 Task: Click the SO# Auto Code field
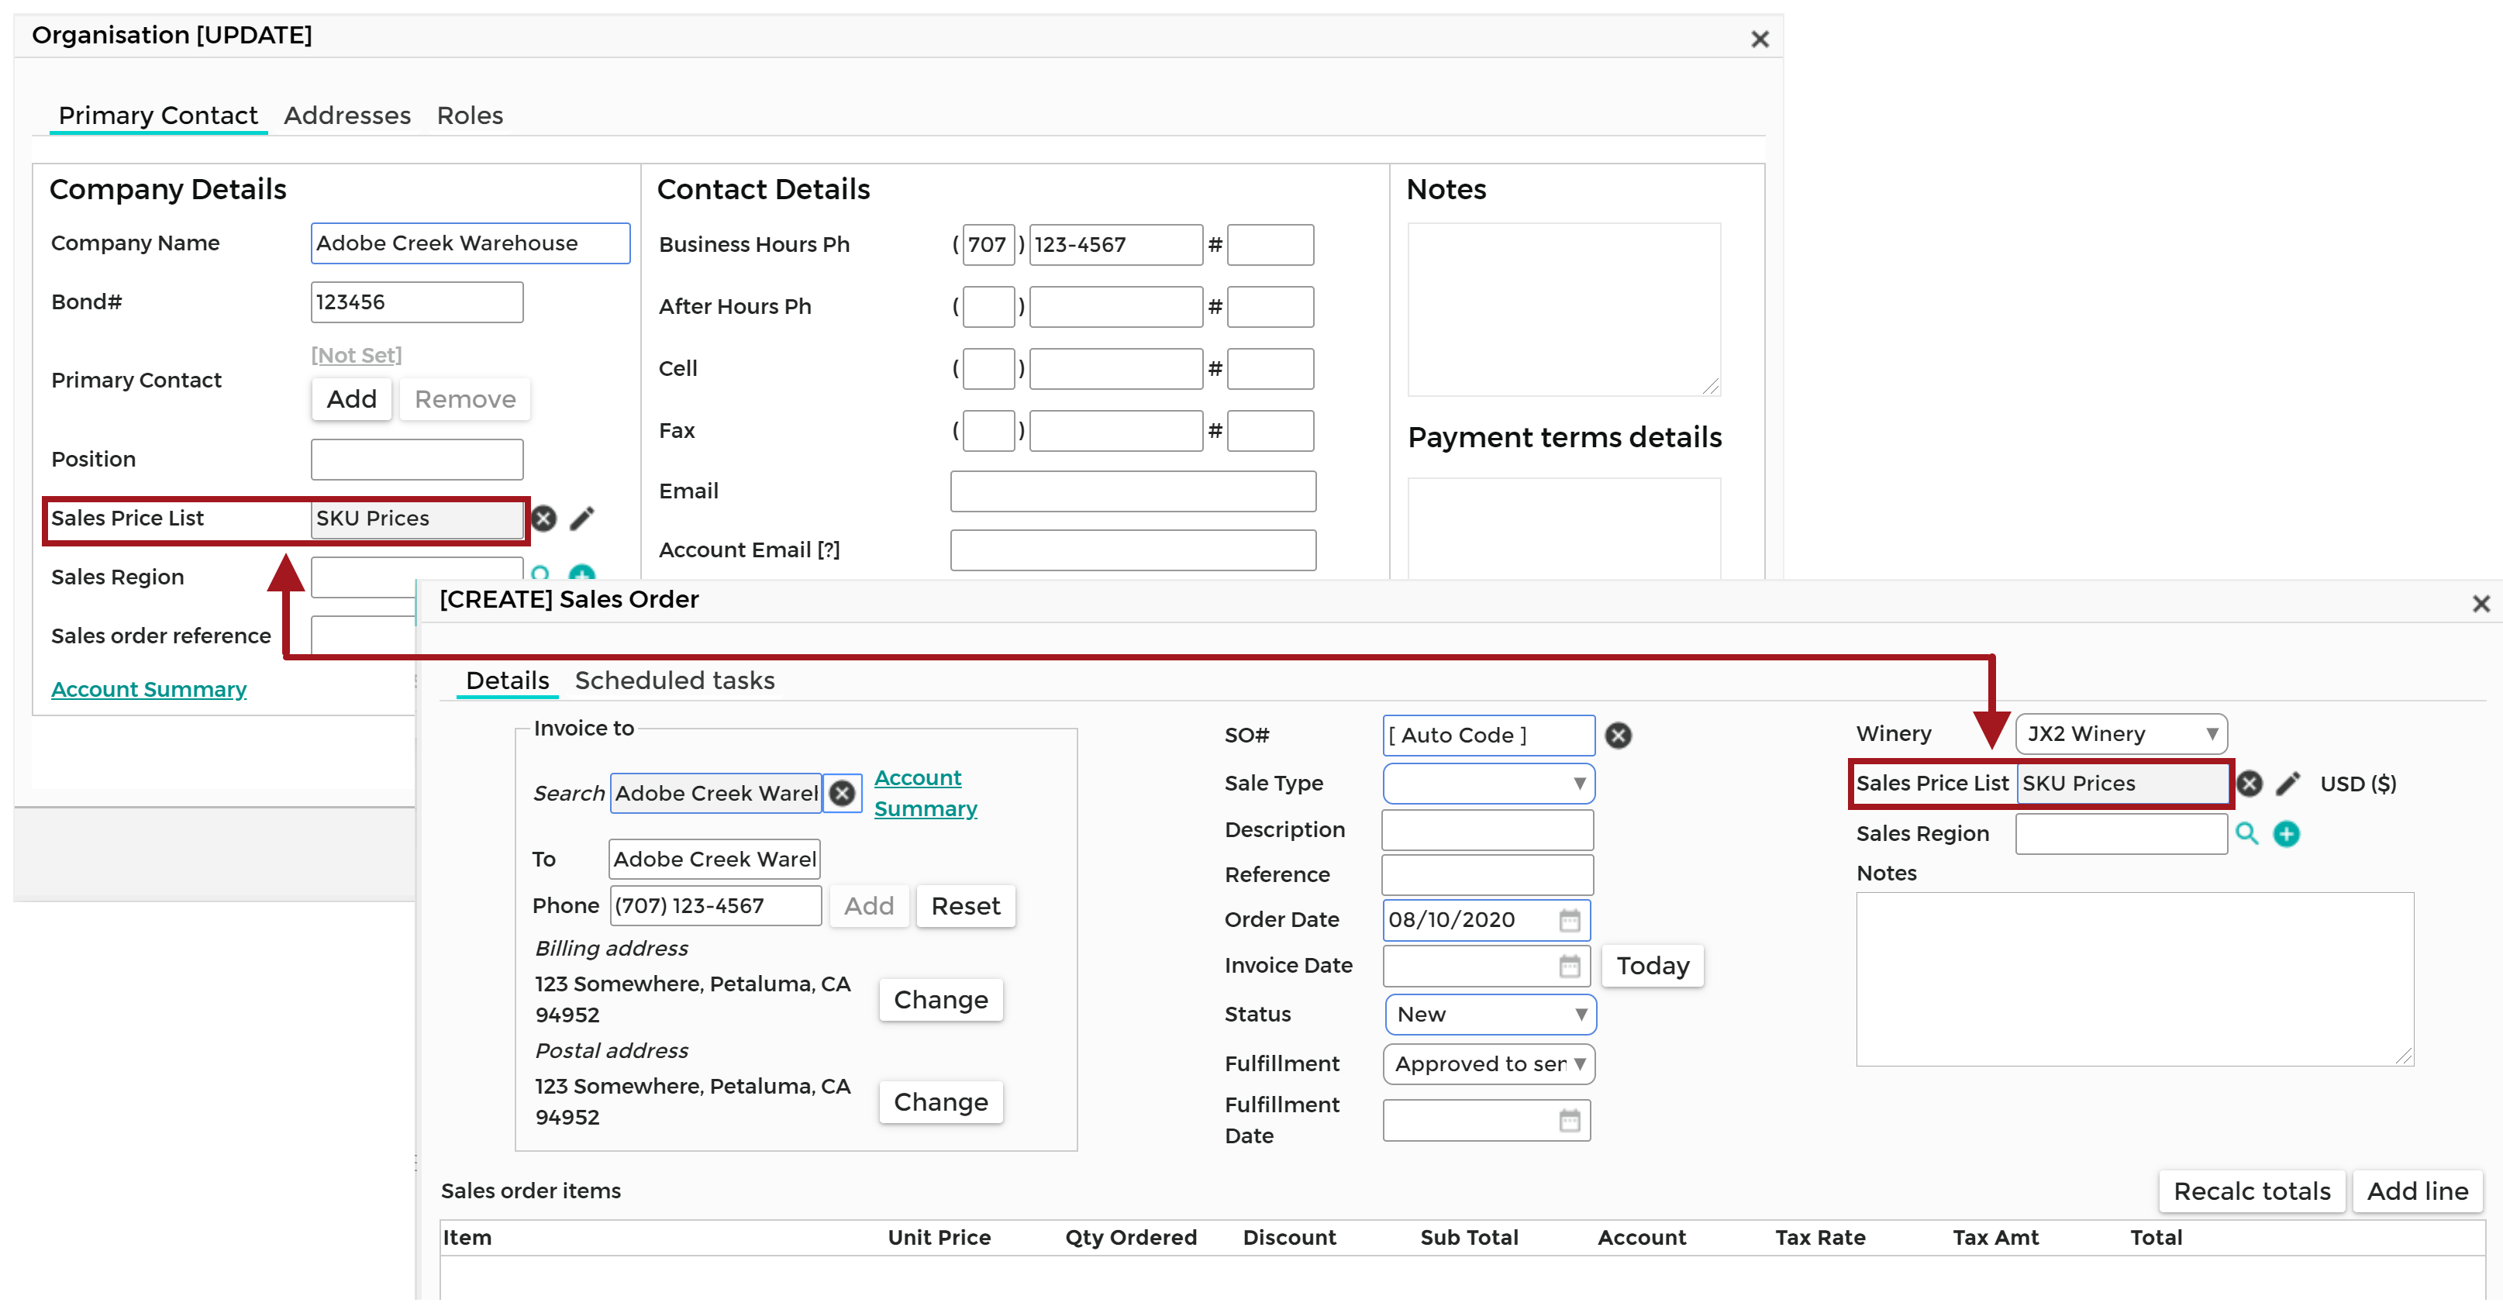coord(1488,736)
